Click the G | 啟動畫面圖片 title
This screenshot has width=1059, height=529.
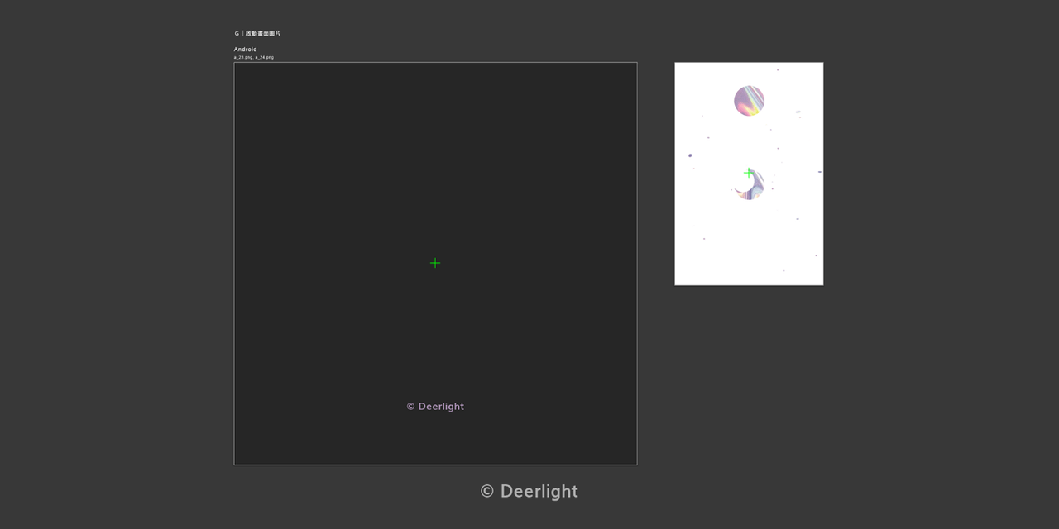click(258, 33)
